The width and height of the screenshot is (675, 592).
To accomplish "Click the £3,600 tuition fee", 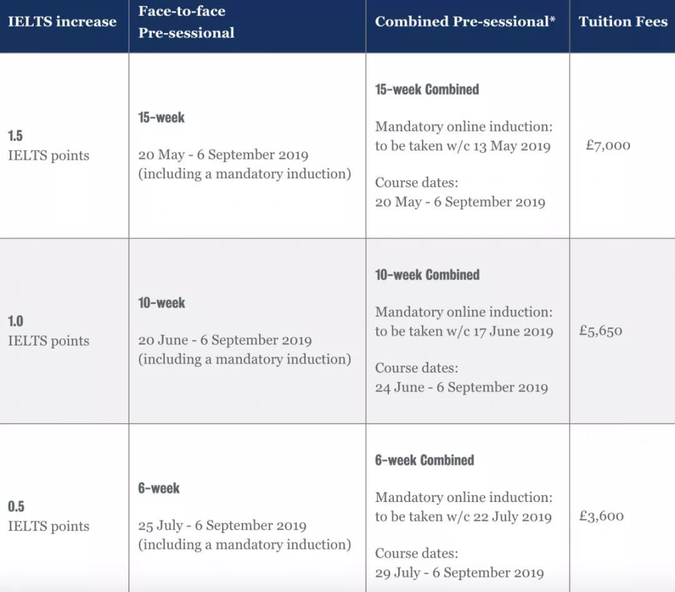I will point(601,516).
